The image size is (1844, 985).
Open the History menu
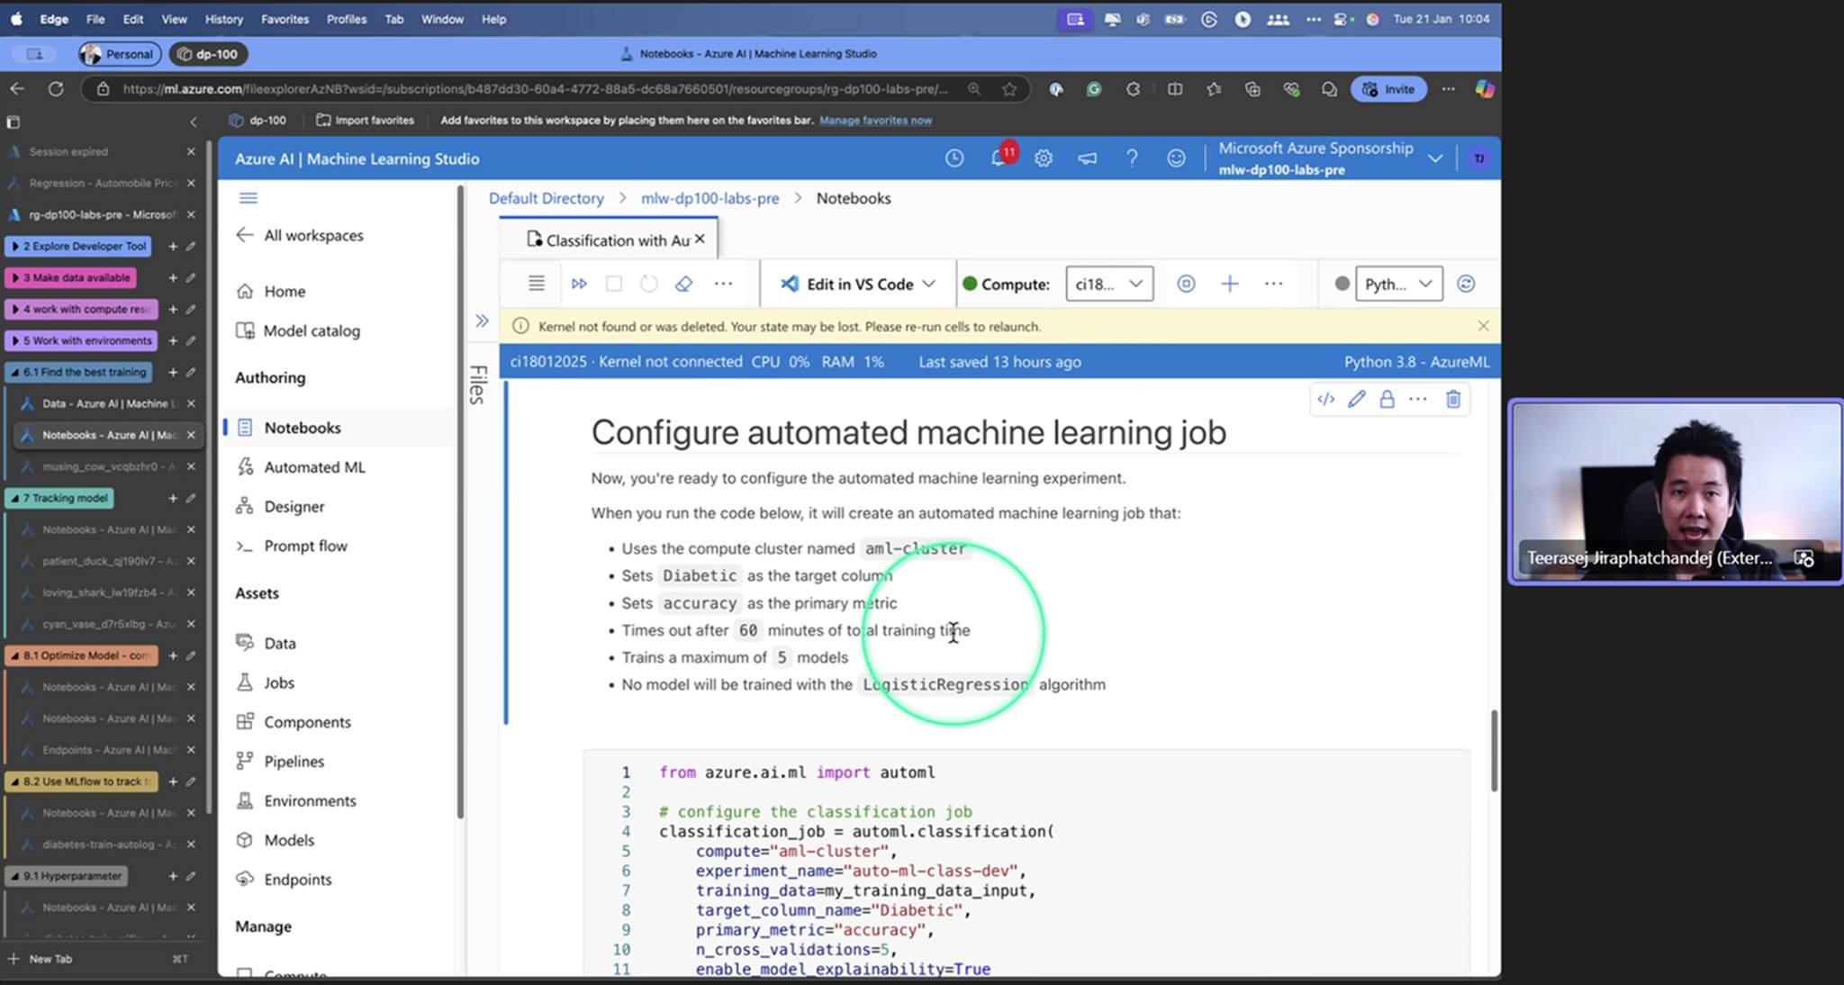pos(224,19)
